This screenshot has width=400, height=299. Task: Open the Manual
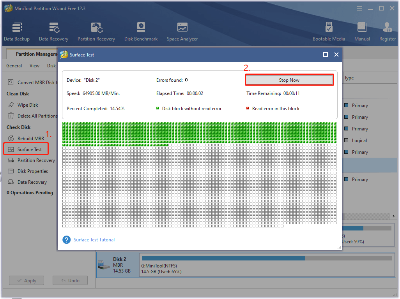362,32
